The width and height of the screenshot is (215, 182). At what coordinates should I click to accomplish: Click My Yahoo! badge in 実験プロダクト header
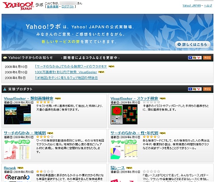[x=195, y=89]
